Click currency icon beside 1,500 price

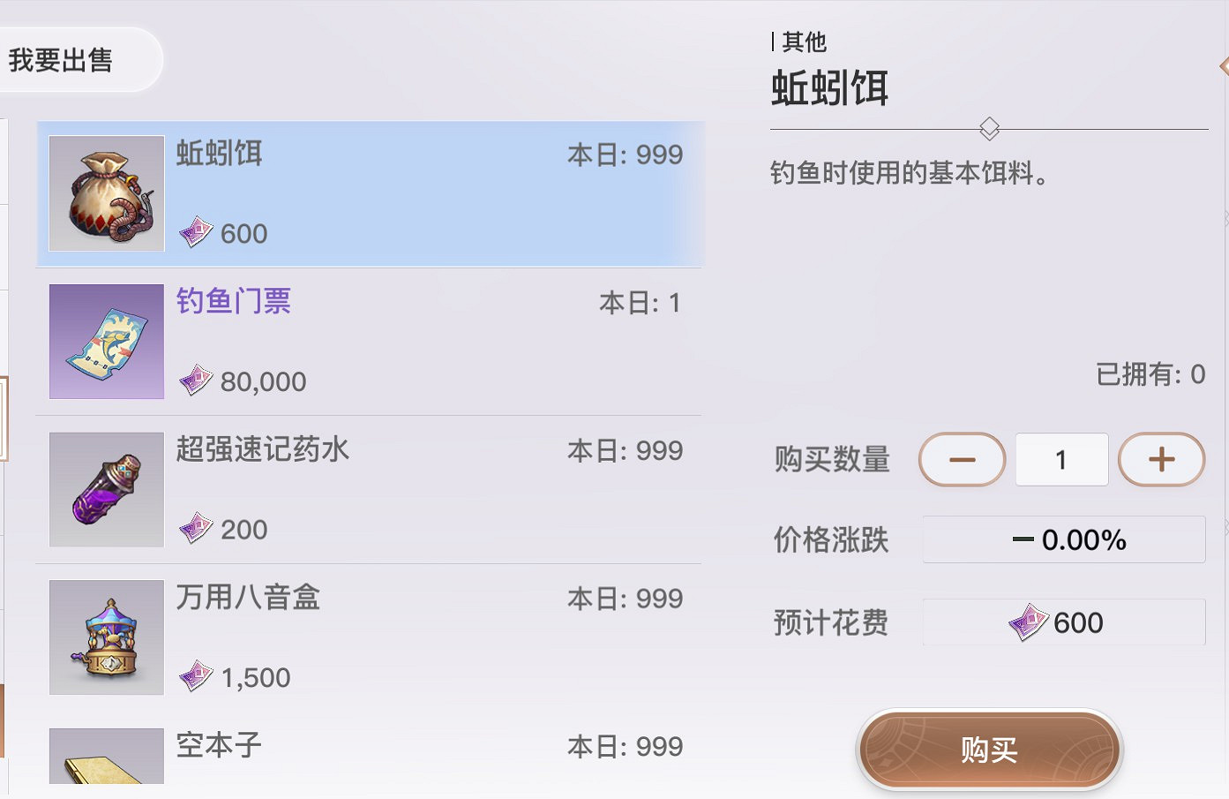click(196, 676)
